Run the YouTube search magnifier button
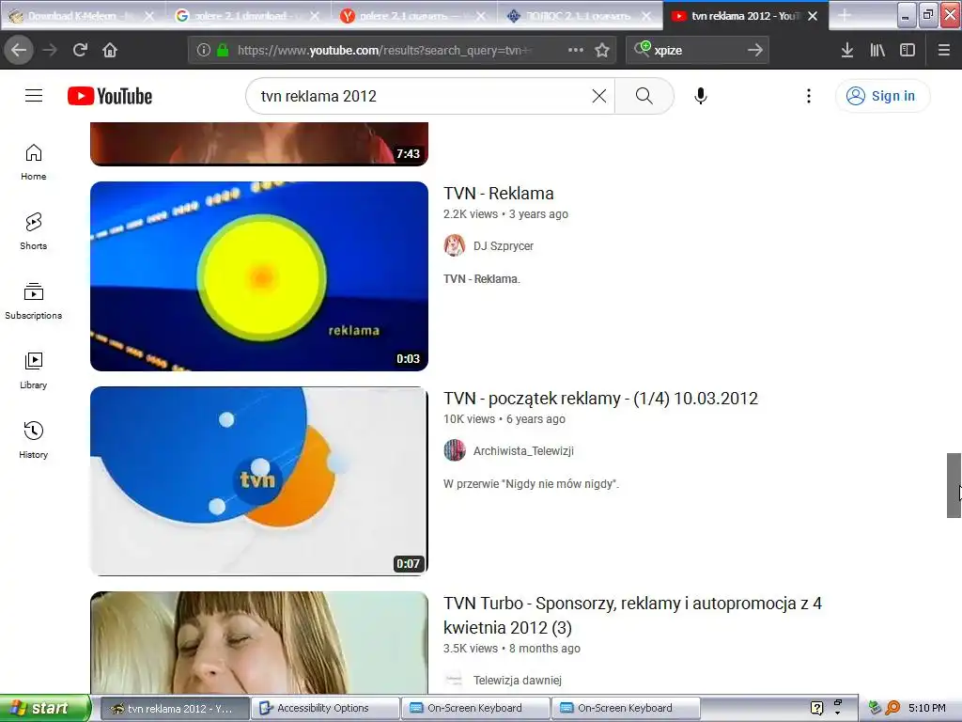The width and height of the screenshot is (962, 722). pos(644,96)
